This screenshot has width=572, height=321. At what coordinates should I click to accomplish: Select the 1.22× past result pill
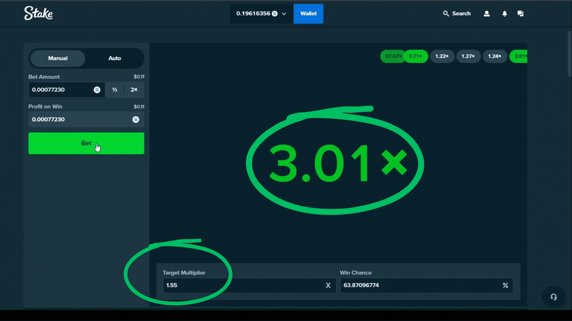click(x=442, y=56)
